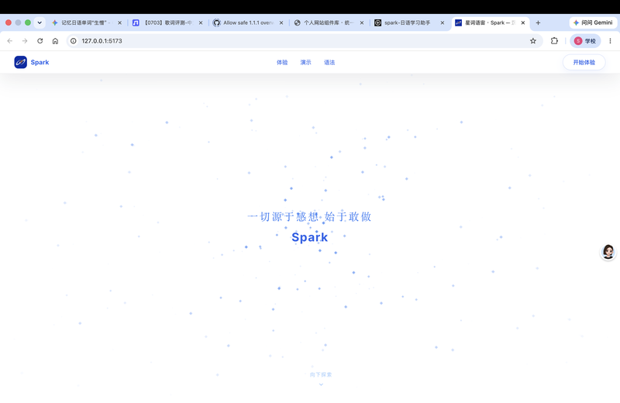
Task: Open the 学校 profile button
Action: tap(585, 41)
